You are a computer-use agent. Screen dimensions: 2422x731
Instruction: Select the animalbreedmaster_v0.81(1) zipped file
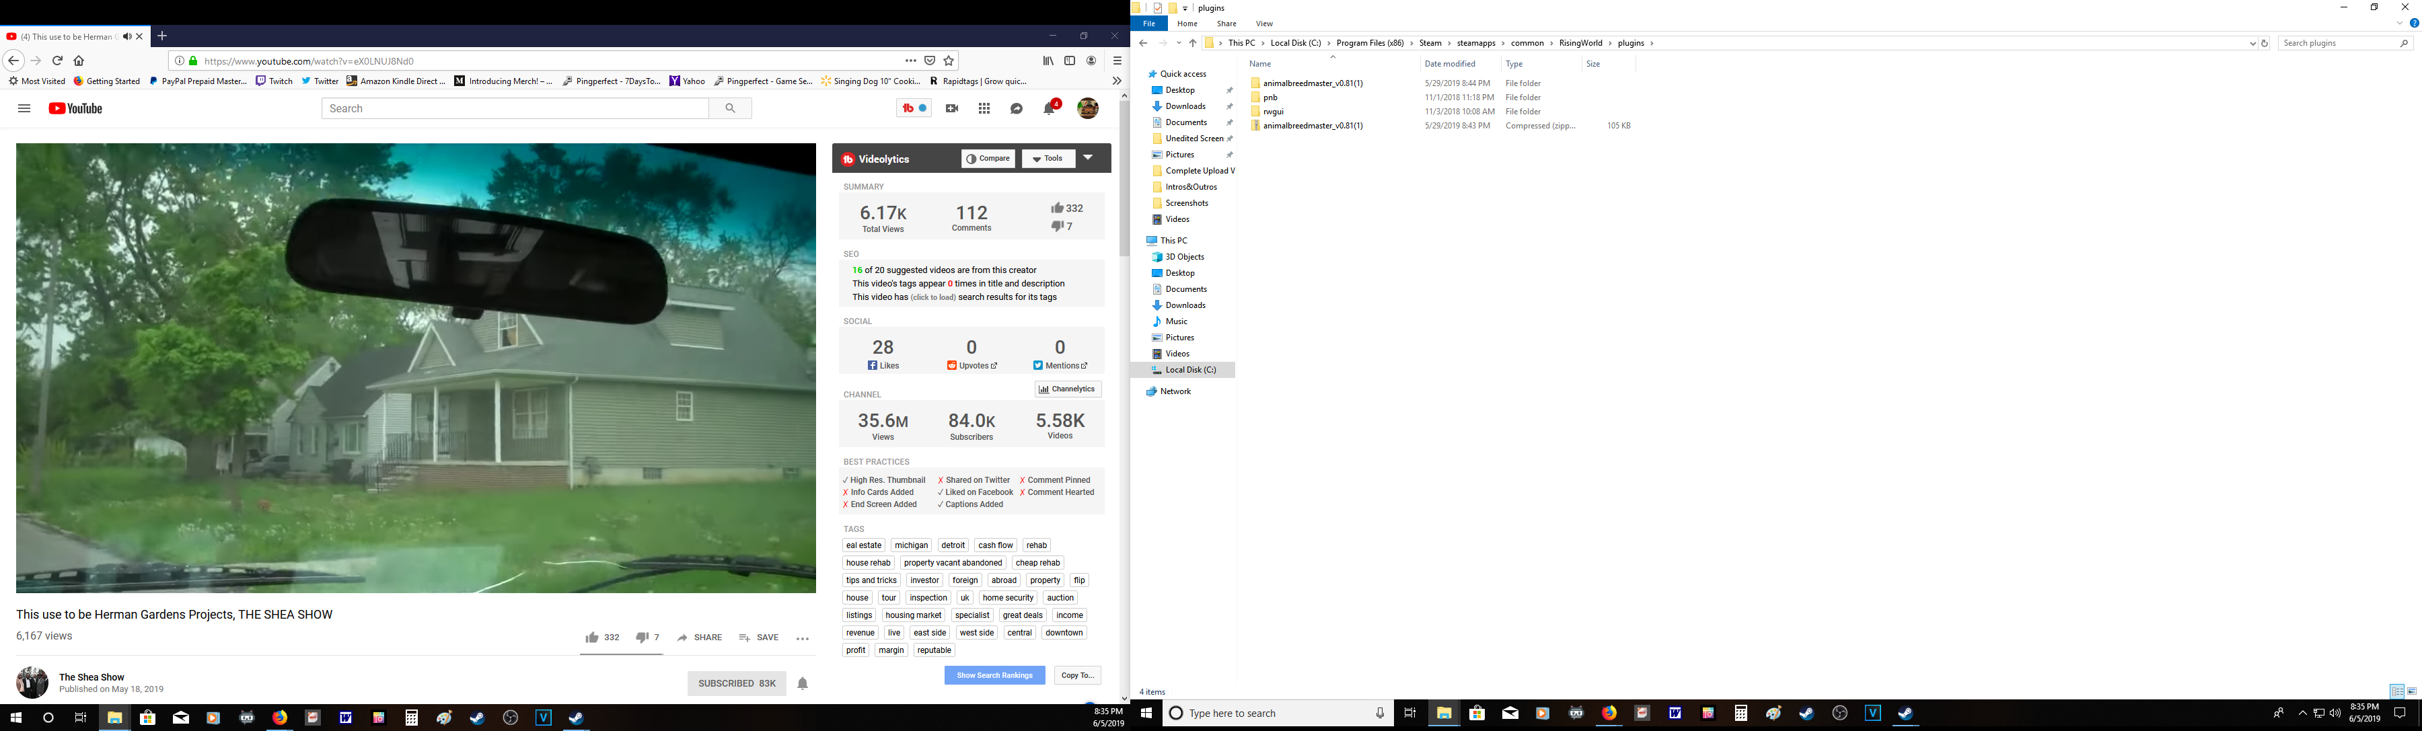[1313, 126]
